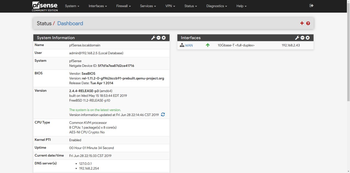The height and width of the screenshot is (173, 350).
Task: Click the green up arrow for WAN
Action: click(208, 45)
